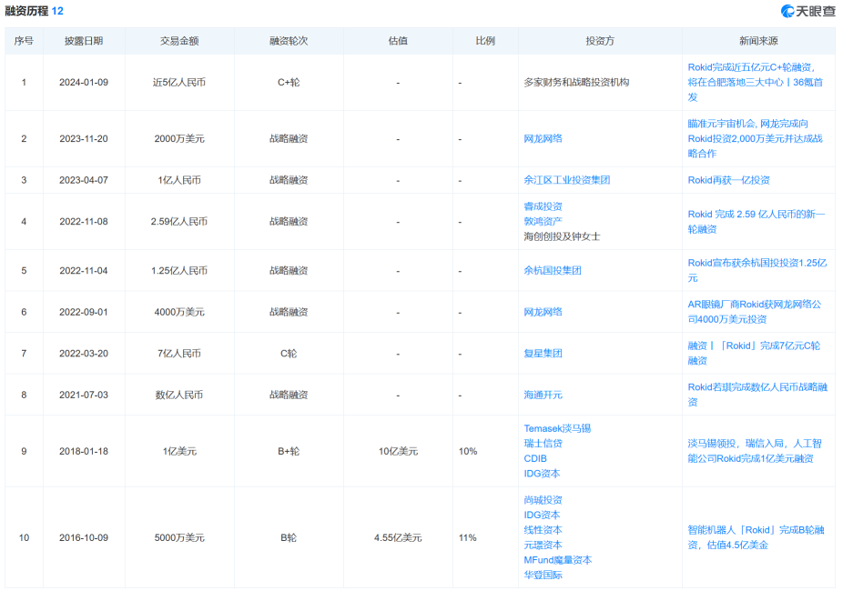Select the ratio cell 11%
The height and width of the screenshot is (591, 843).
468,537
